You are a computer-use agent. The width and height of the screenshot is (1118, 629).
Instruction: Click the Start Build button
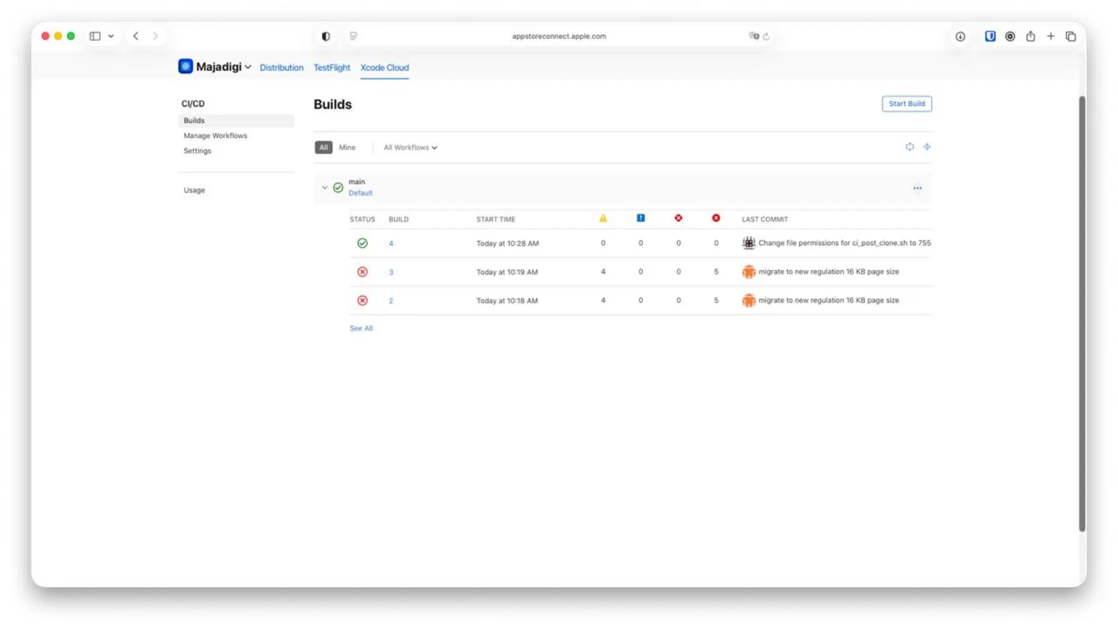click(906, 104)
